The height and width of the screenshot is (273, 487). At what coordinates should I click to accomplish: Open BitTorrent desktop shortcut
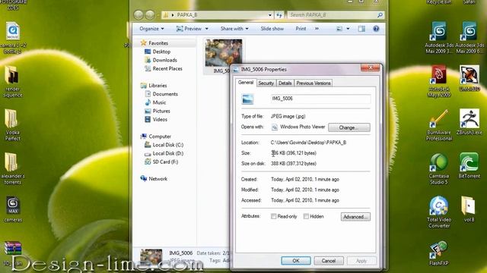[469, 165]
